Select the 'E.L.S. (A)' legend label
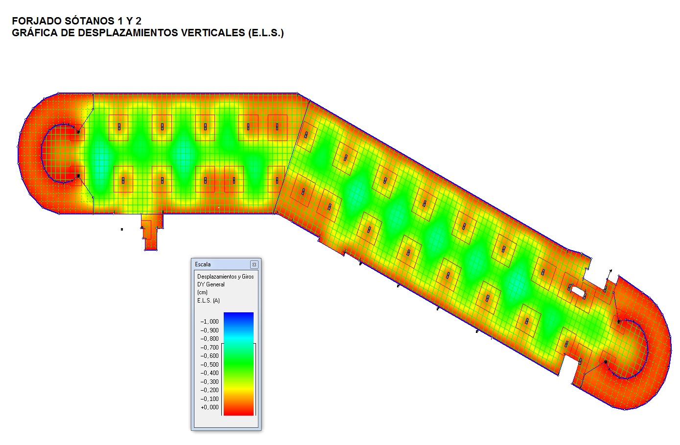Image resolution: width=680 pixels, height=445 pixels. pos(209,301)
